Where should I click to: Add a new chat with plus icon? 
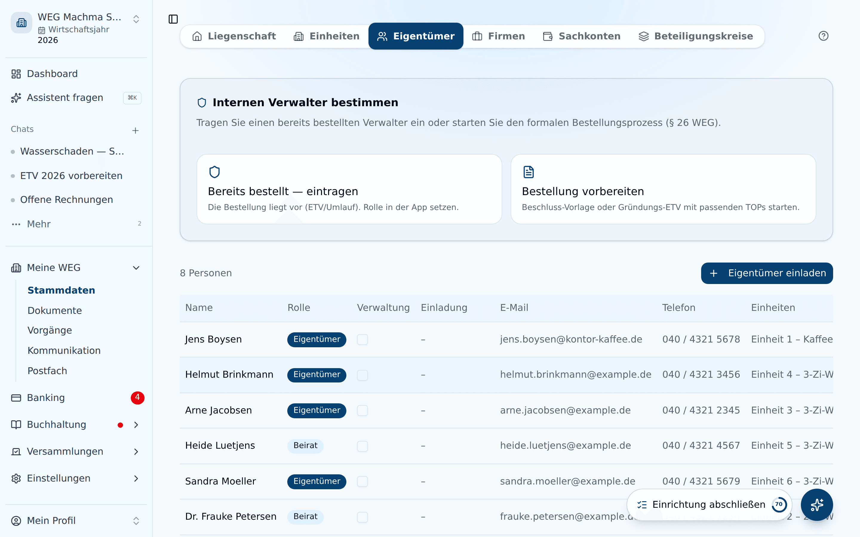pyautogui.click(x=135, y=130)
